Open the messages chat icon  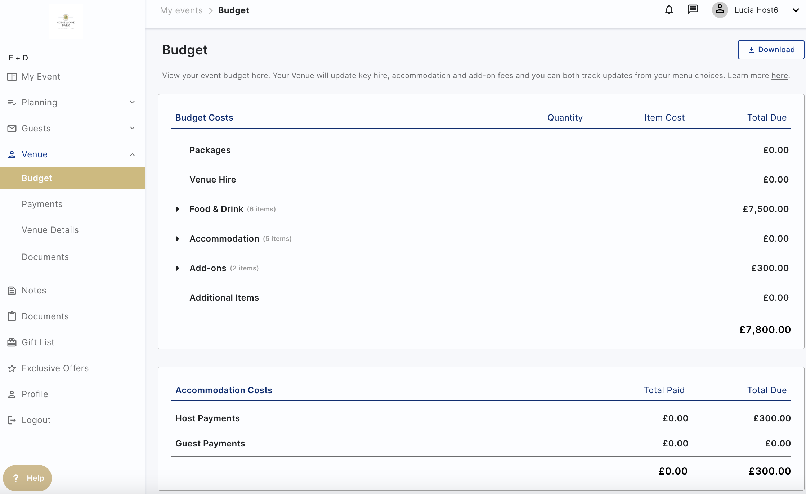693,10
